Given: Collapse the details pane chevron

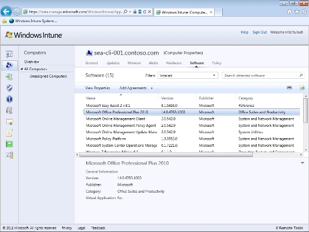Looking at the screenshot, I should pyautogui.click(x=303, y=163).
